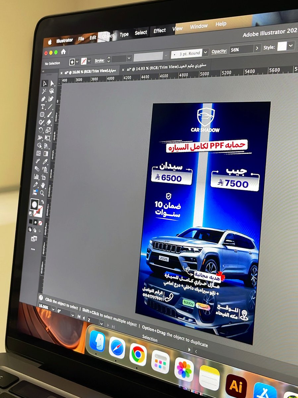
Task: Activate the Hand tool
Action: point(43,185)
